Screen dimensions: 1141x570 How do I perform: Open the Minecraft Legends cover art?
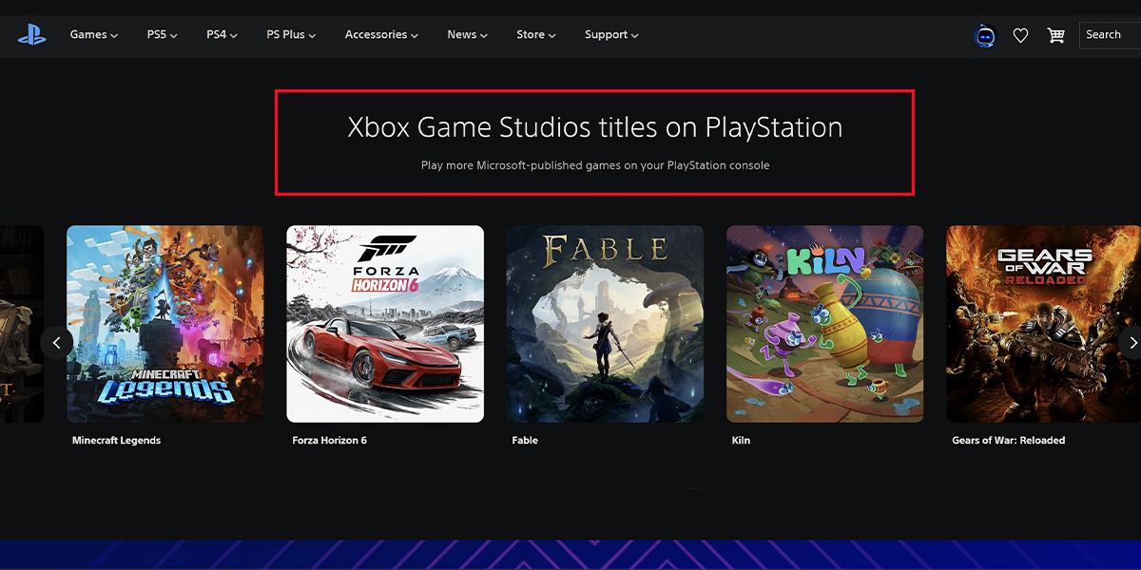coord(165,324)
